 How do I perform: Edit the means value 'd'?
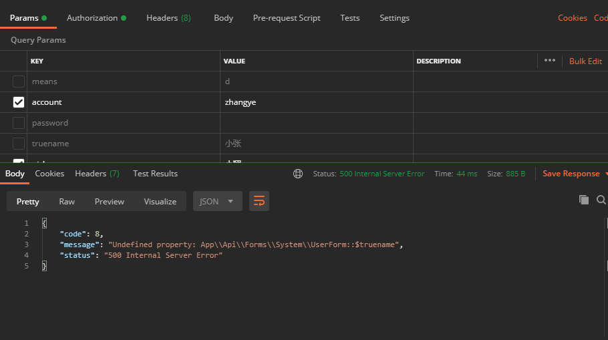(x=317, y=81)
